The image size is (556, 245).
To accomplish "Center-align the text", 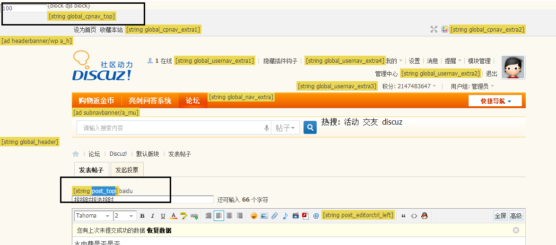I will tap(229, 216).
